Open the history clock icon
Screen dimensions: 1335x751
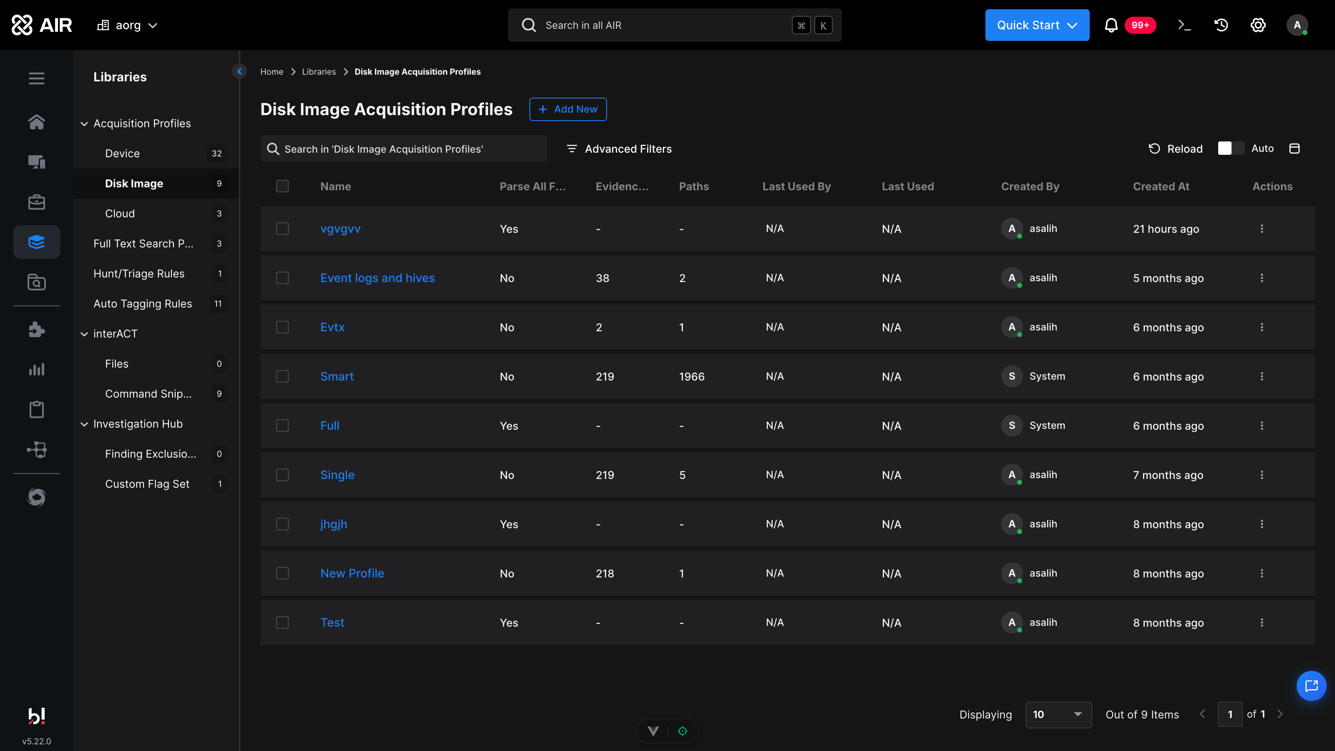point(1221,25)
